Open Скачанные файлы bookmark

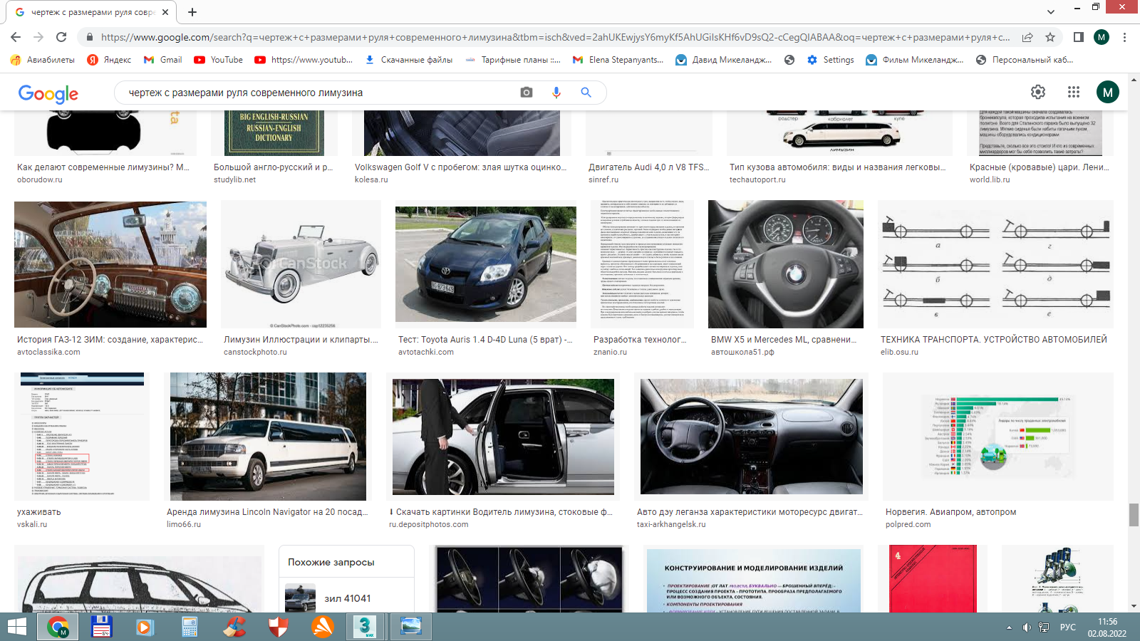(409, 60)
